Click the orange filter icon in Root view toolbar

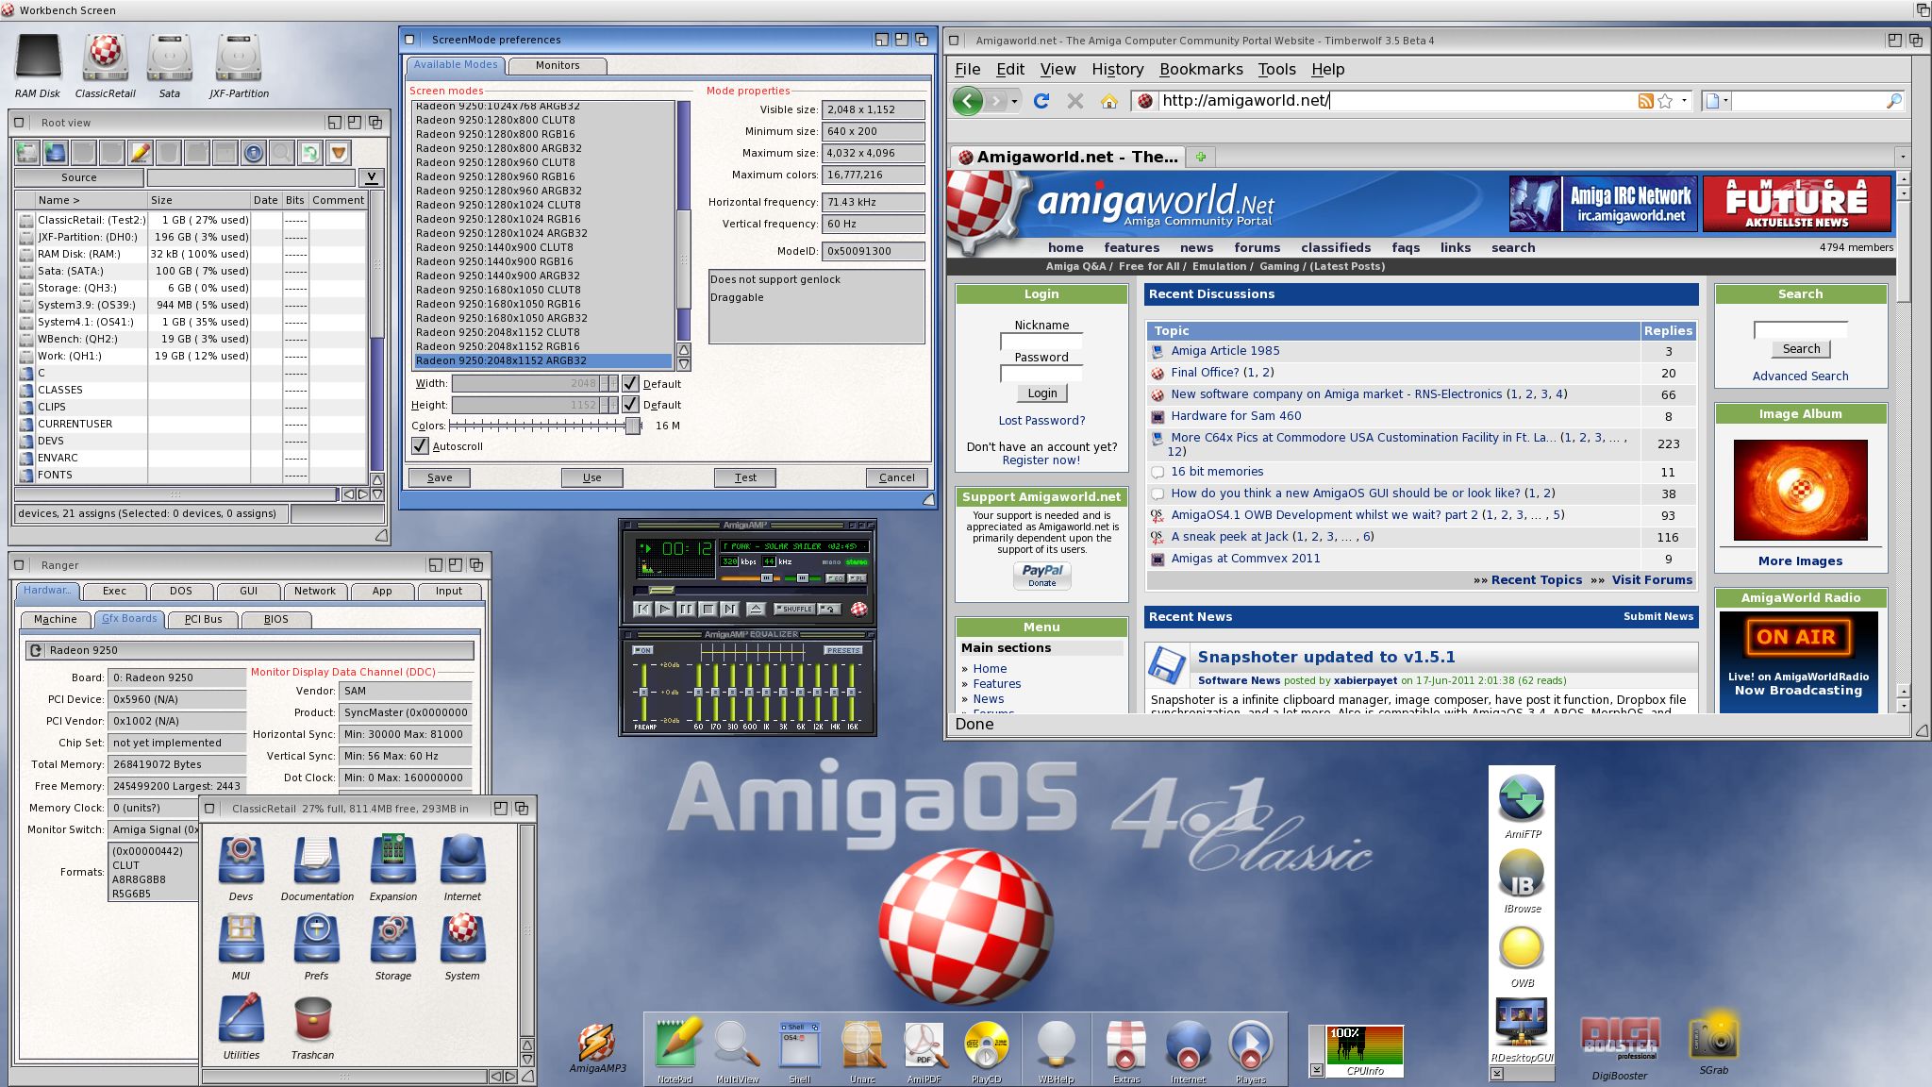point(338,152)
